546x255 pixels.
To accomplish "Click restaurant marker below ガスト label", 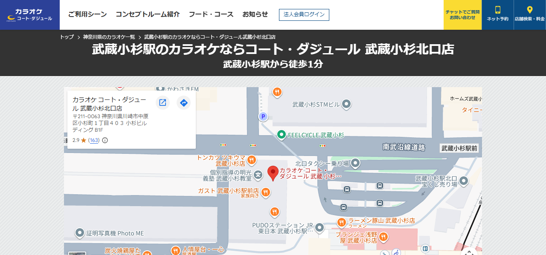I will (x=275, y=211).
